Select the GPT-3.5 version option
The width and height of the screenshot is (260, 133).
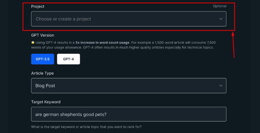click(43, 59)
